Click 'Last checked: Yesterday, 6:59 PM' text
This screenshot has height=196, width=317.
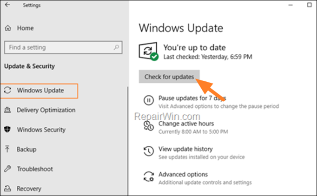(x=208, y=57)
